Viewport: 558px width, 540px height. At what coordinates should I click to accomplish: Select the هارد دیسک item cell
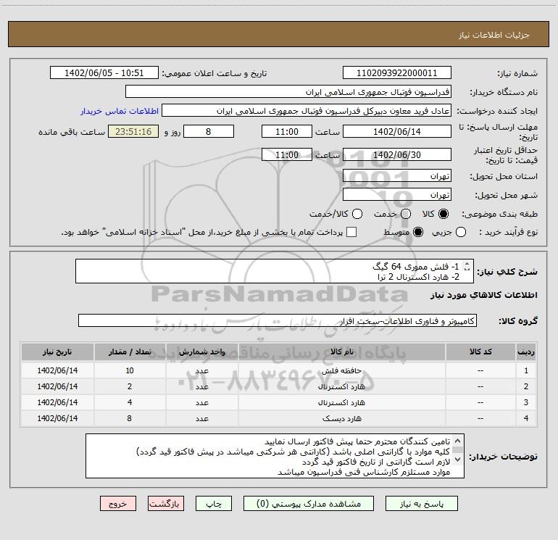point(341,419)
